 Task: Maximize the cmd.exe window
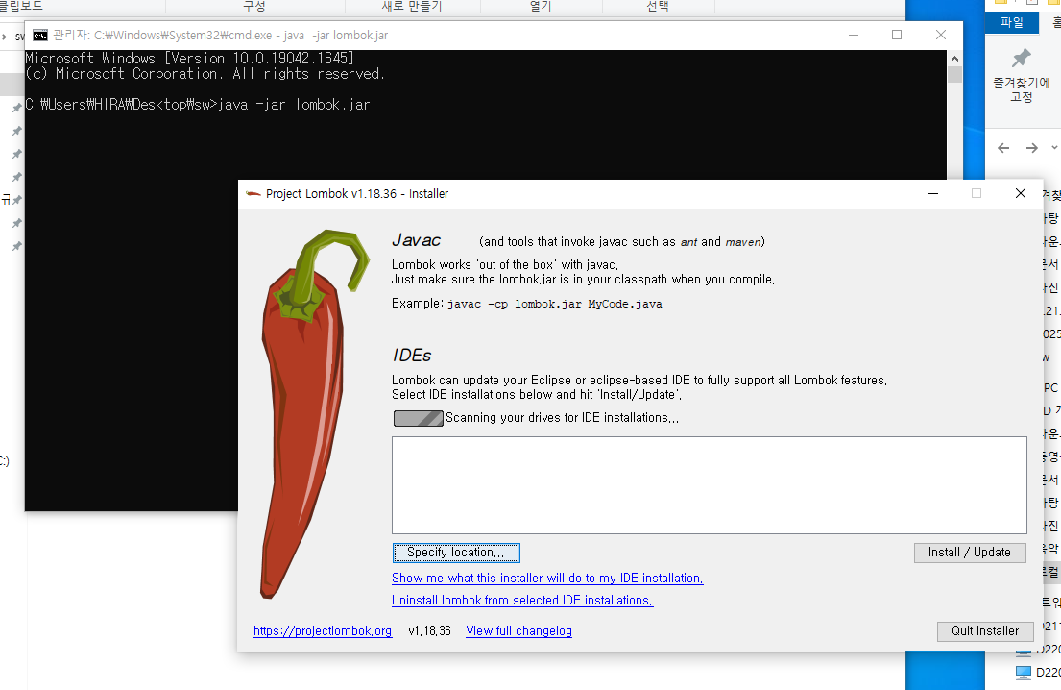(897, 36)
